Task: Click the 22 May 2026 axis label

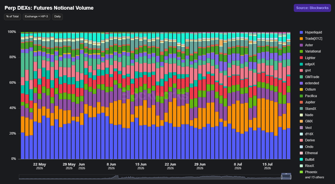Action: (39, 166)
